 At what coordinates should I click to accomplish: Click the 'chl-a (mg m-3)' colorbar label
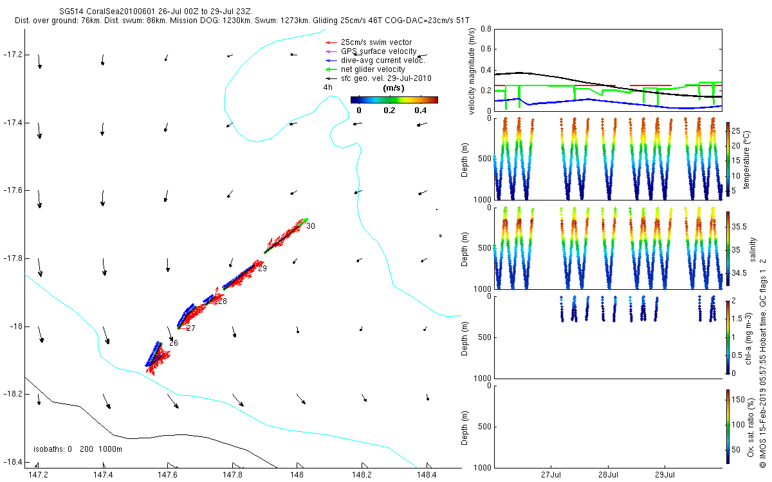point(748,336)
